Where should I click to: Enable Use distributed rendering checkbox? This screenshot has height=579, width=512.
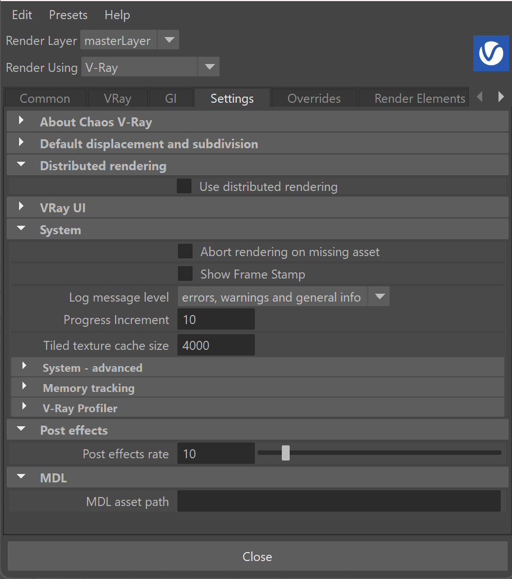click(x=184, y=186)
